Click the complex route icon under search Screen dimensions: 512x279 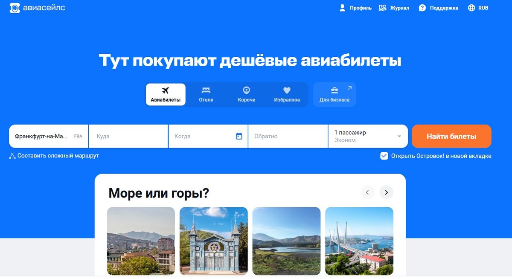pyautogui.click(x=12, y=156)
